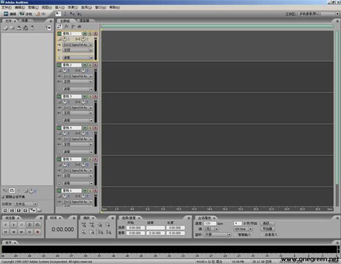Click Record button in Transport panel

[x=38, y=232]
